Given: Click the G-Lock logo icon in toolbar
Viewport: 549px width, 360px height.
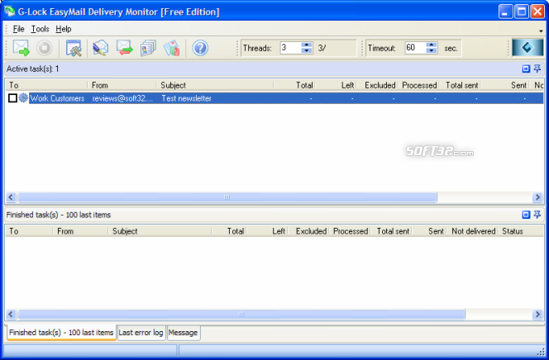Looking at the screenshot, I should coord(528,48).
